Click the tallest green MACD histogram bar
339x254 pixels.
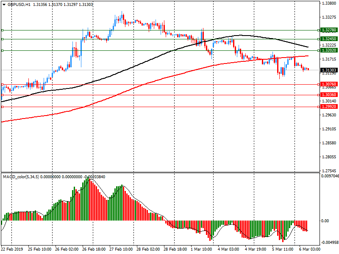[x=89, y=200]
